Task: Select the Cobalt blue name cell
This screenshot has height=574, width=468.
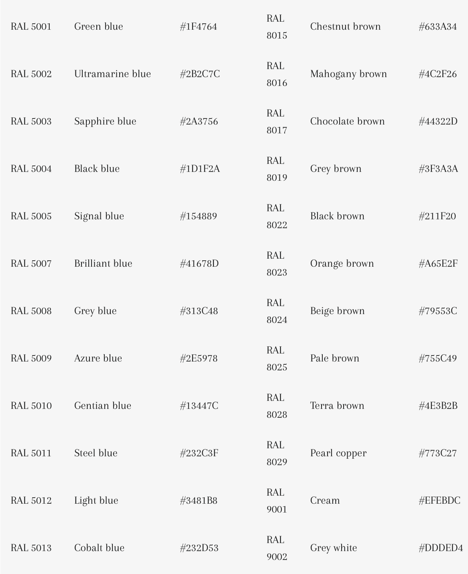Action: [x=99, y=548]
